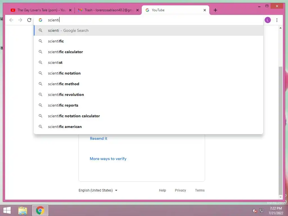
Task: Open the Help link in the footer
Action: (162, 190)
